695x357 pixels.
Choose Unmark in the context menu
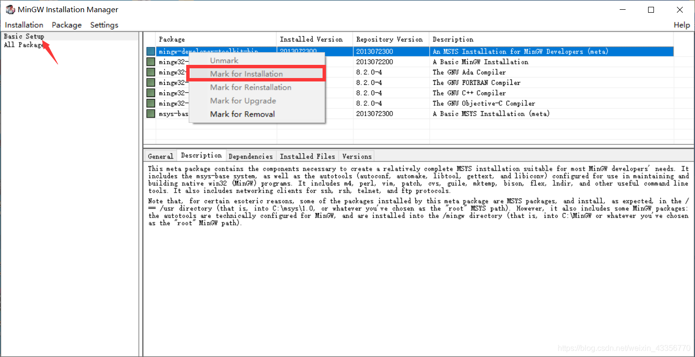(x=257, y=60)
